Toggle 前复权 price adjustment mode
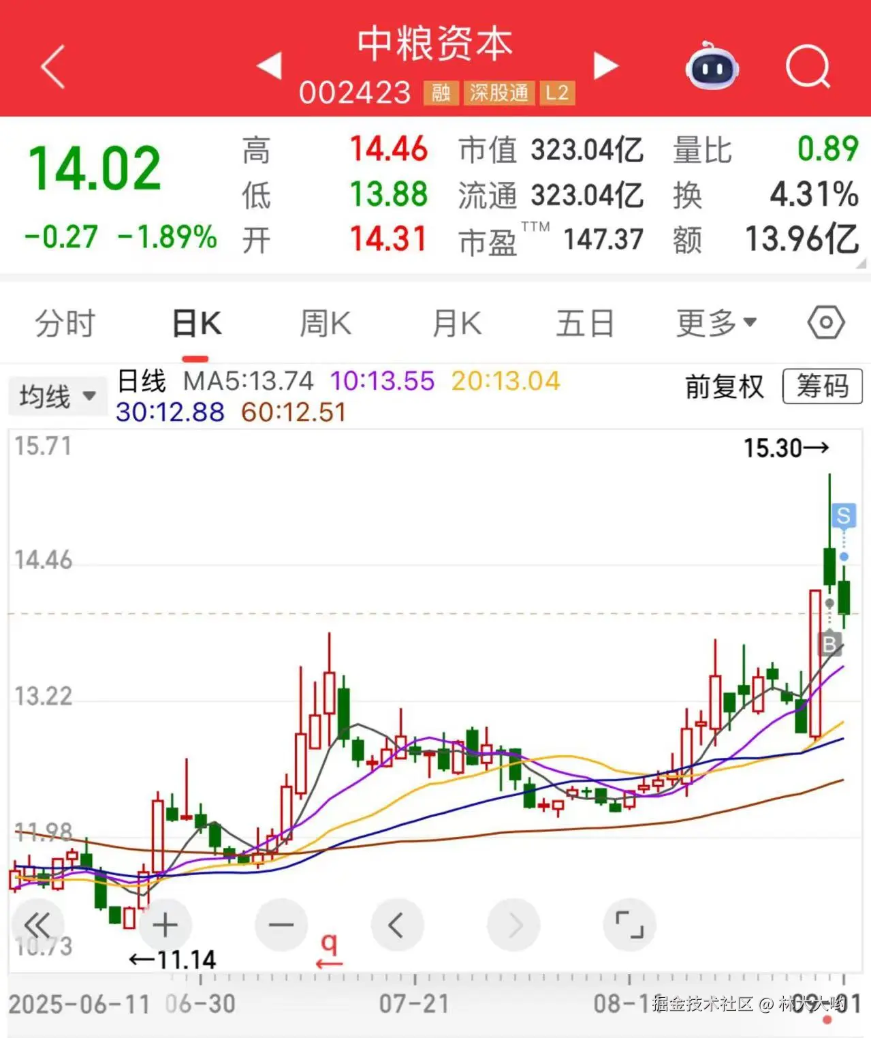 point(724,386)
